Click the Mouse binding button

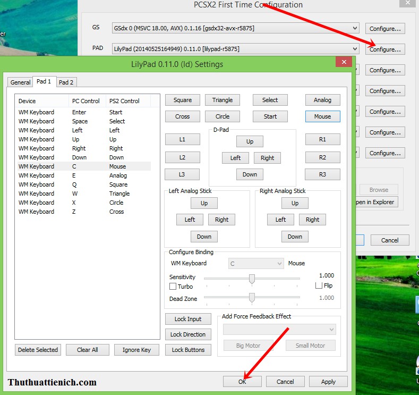coord(322,116)
